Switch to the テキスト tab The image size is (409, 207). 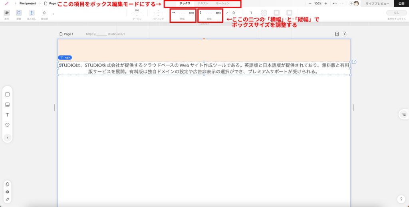(x=203, y=4)
